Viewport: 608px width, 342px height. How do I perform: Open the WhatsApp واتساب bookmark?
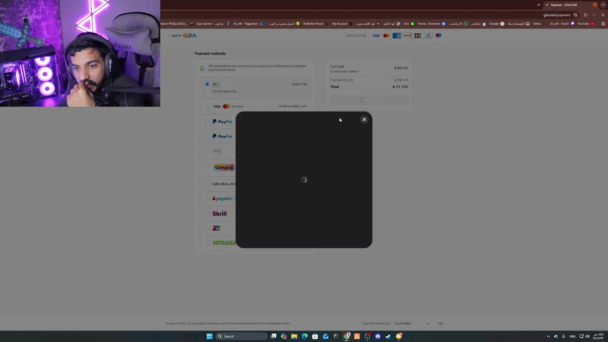[x=458, y=24]
